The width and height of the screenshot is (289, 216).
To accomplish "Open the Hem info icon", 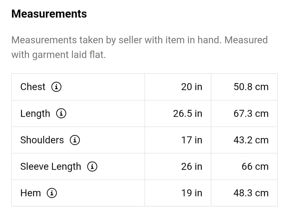I will pos(52,193).
